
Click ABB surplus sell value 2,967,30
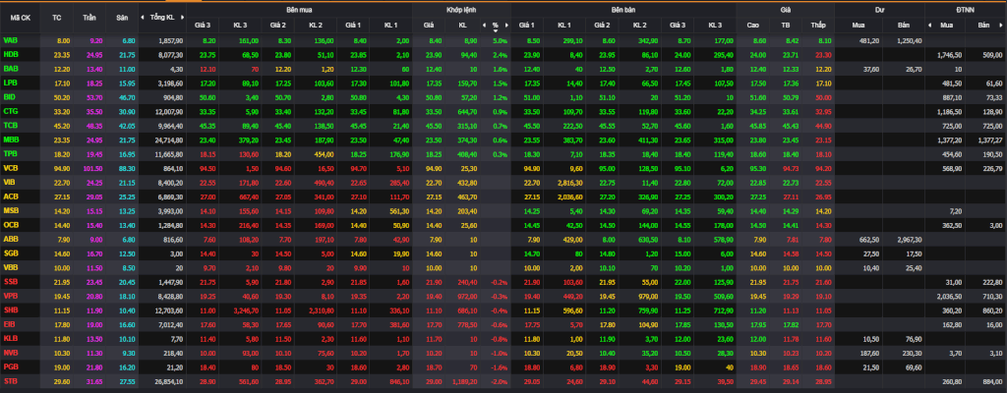tap(908, 239)
